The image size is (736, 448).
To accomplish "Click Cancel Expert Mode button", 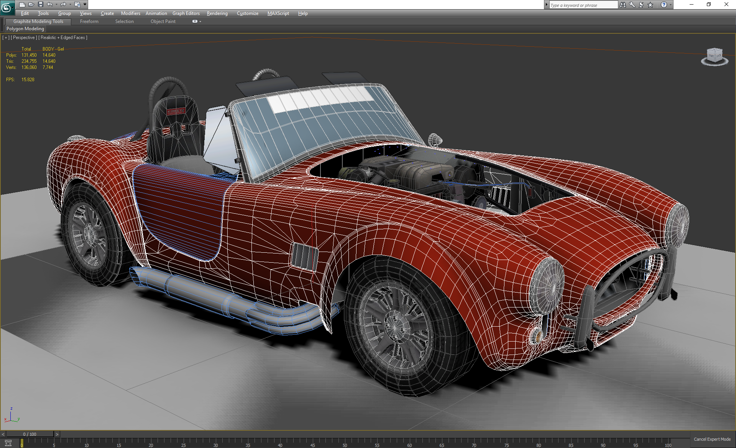I will 712,439.
